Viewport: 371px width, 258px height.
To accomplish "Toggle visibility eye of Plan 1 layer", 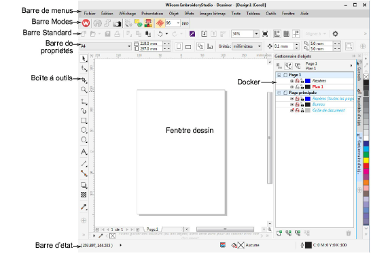I will click(x=292, y=86).
